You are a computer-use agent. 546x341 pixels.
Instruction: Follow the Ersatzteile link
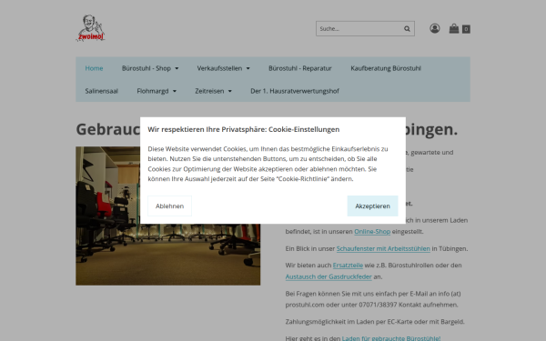click(348, 266)
